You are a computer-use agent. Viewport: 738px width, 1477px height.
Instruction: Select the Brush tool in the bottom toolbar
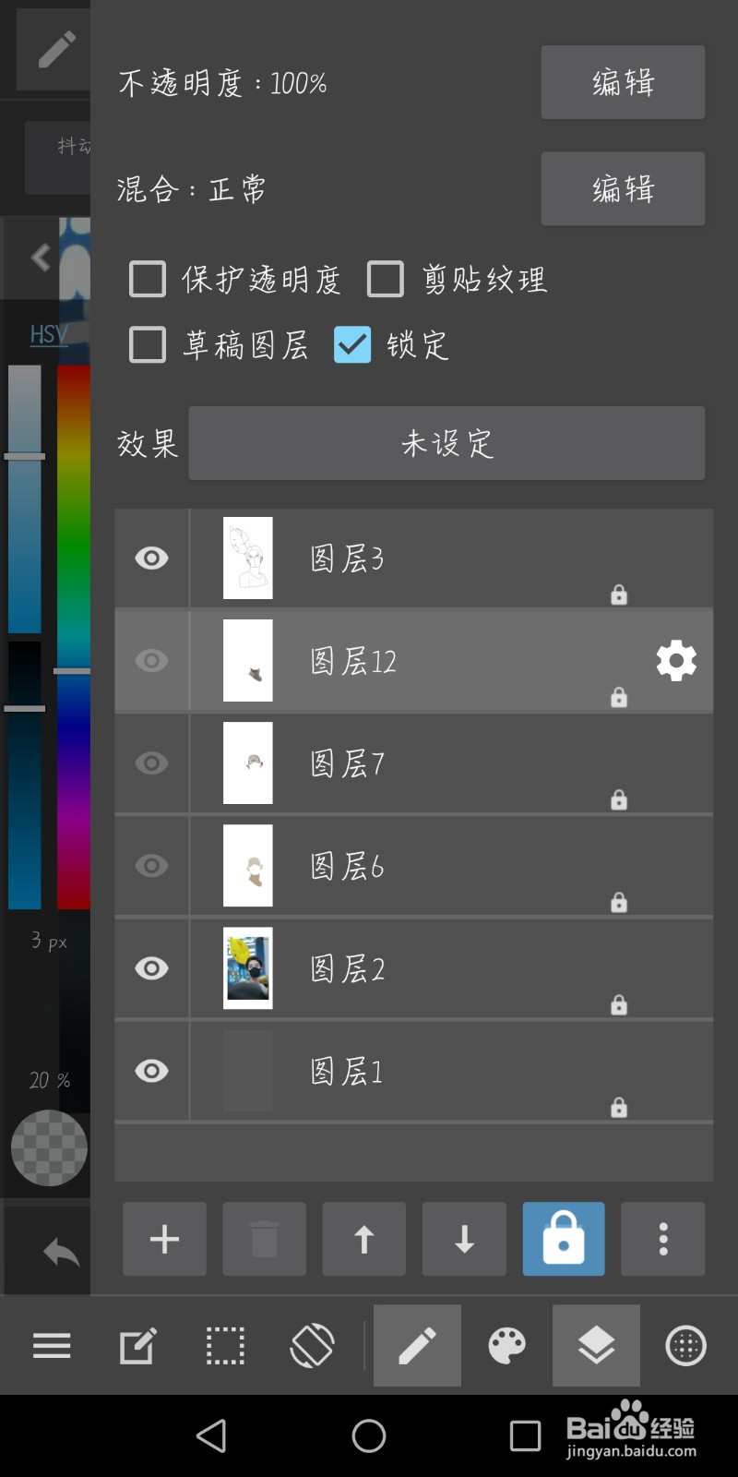pyautogui.click(x=416, y=1346)
